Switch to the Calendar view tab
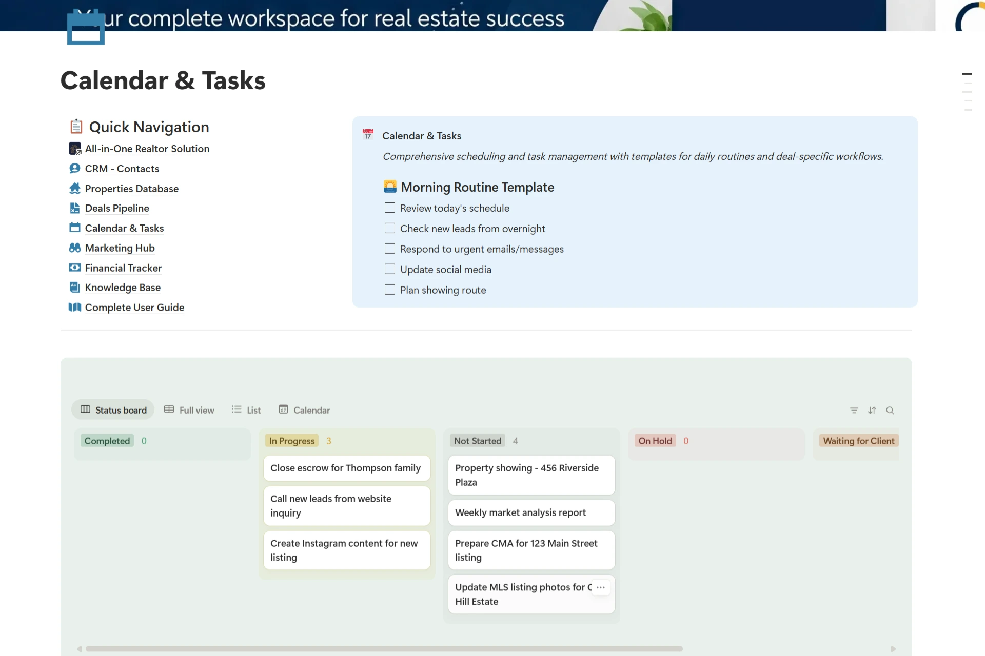Screen dimensions: 985x656 point(305,411)
